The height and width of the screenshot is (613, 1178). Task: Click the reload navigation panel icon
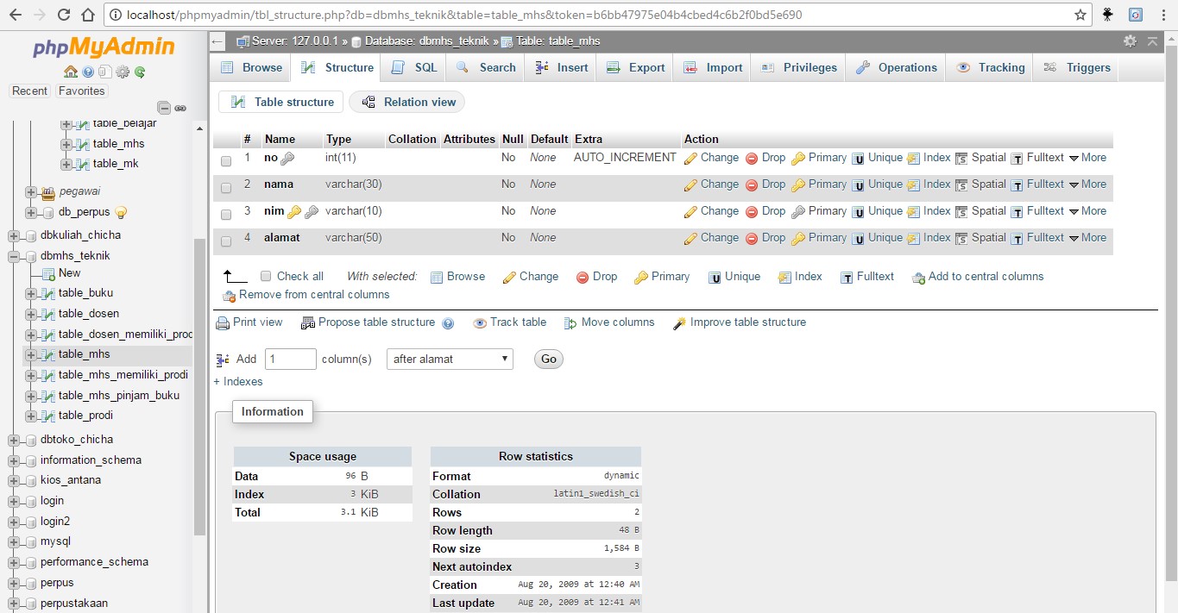tap(140, 72)
